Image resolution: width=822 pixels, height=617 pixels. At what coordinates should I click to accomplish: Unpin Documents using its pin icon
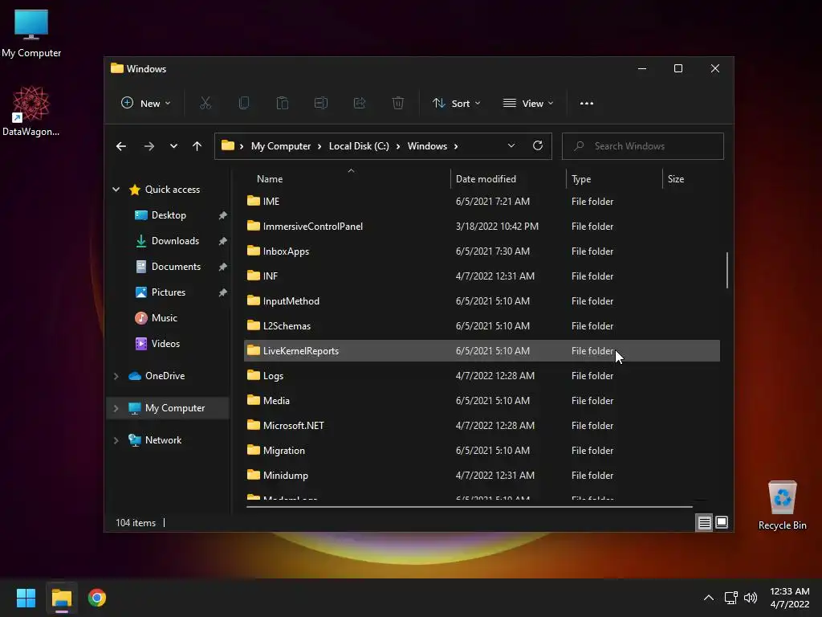(x=223, y=267)
